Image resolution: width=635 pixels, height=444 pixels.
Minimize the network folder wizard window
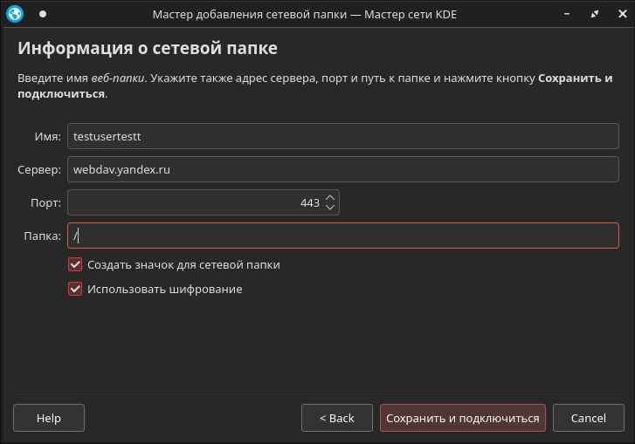569,14
